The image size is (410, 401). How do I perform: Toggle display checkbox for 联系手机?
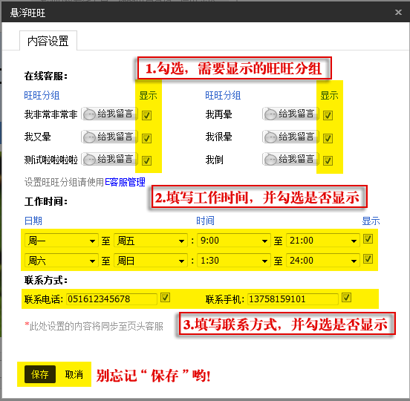346,297
